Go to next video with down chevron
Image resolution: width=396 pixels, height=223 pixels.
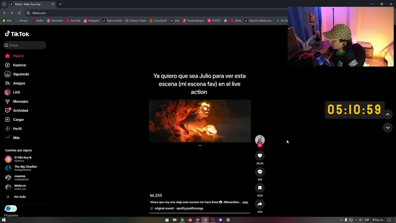tap(388, 128)
